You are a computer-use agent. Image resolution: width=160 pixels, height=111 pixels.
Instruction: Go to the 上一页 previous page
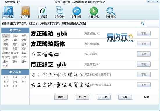(x=82, y=97)
